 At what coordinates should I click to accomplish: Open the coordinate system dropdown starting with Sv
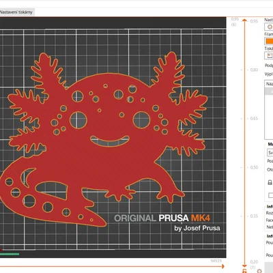click(x=270, y=153)
